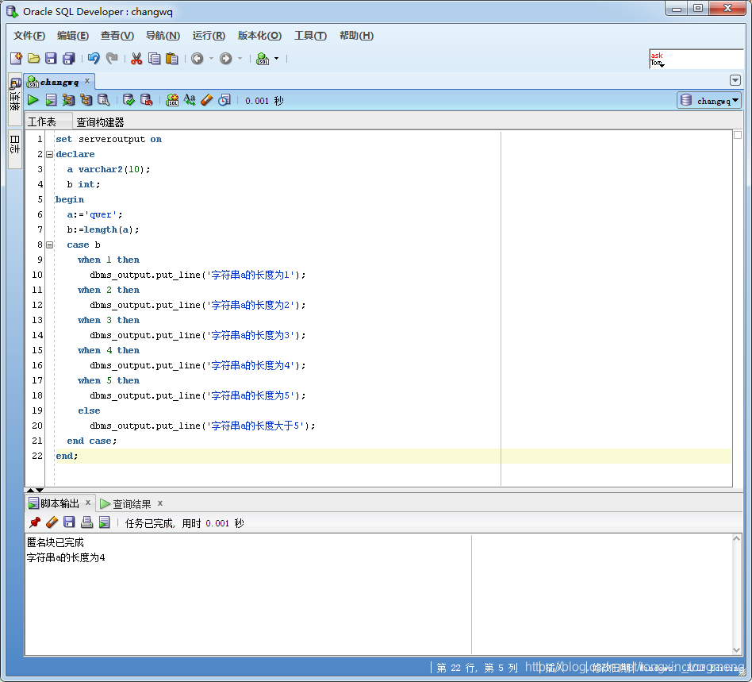
Task: Open a new SQL worksheet from the toolbar
Action: pos(263,59)
